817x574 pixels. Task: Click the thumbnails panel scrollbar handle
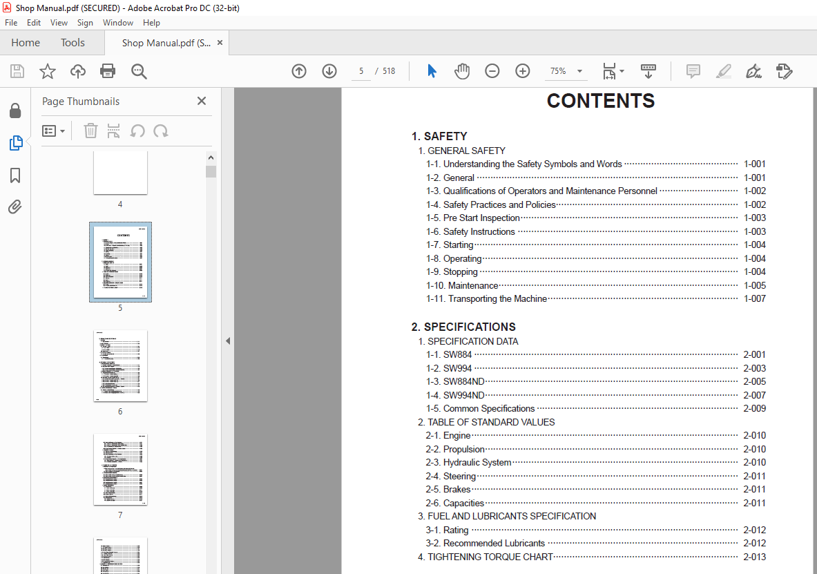pyautogui.click(x=211, y=171)
